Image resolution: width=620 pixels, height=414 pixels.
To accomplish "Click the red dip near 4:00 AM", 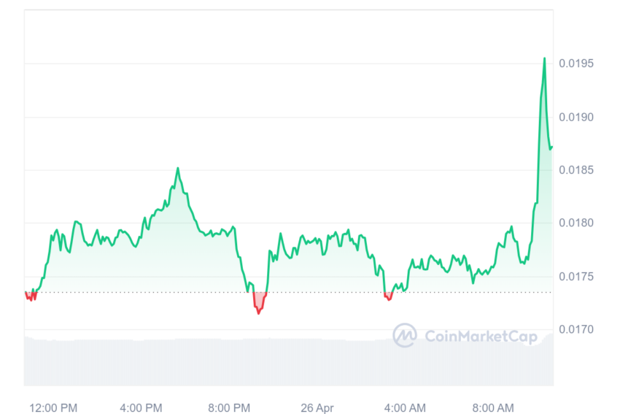I will click(389, 296).
